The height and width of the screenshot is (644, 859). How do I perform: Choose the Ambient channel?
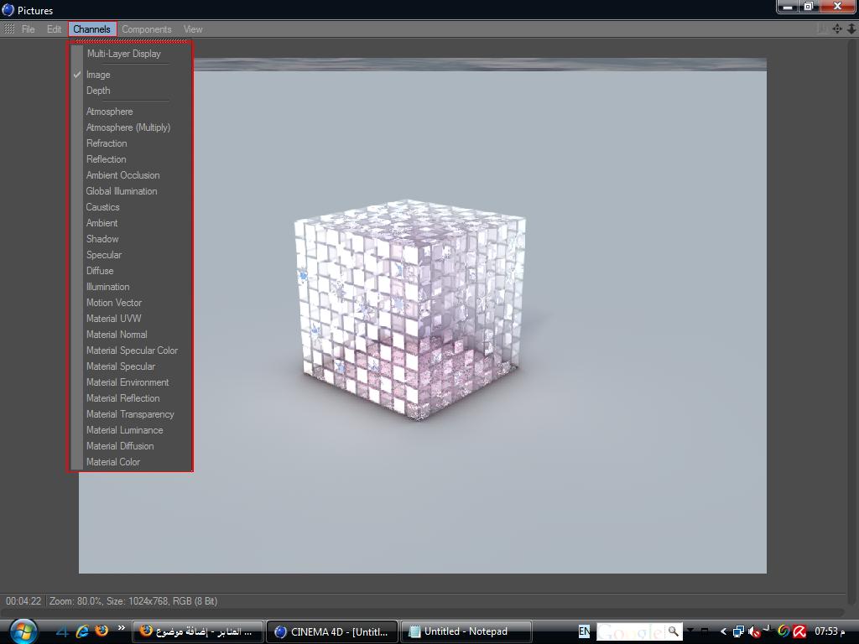click(x=132, y=223)
